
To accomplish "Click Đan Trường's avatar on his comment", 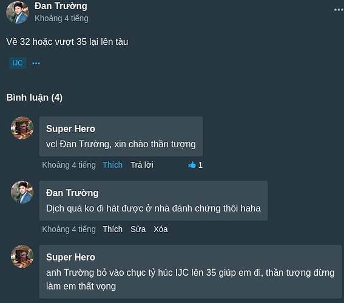I will 22,192.
